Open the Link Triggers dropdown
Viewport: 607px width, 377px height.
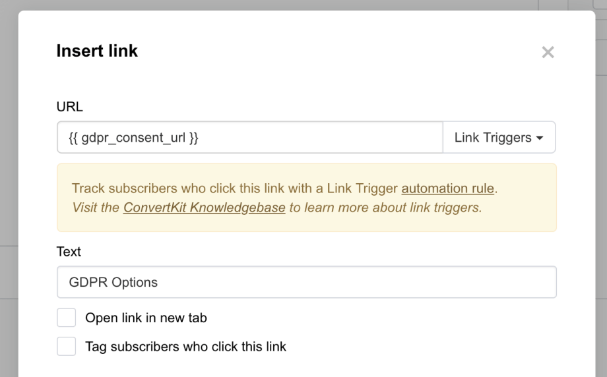[x=499, y=138]
